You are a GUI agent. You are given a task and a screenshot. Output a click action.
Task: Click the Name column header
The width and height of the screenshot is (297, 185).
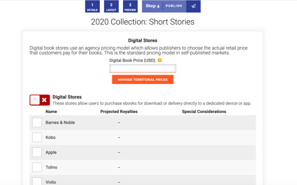pyautogui.click(x=51, y=112)
